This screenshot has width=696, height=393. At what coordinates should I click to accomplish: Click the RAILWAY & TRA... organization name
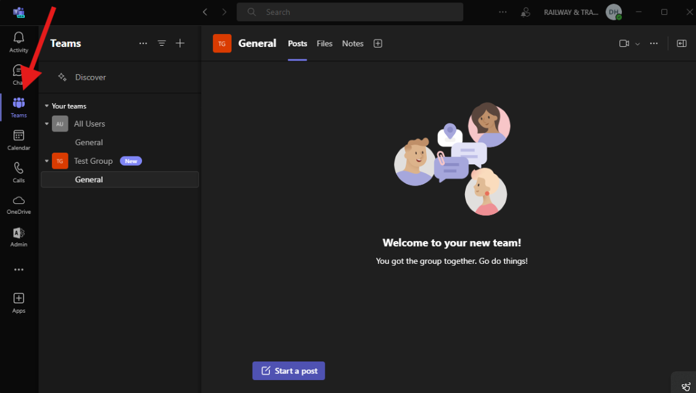click(571, 12)
